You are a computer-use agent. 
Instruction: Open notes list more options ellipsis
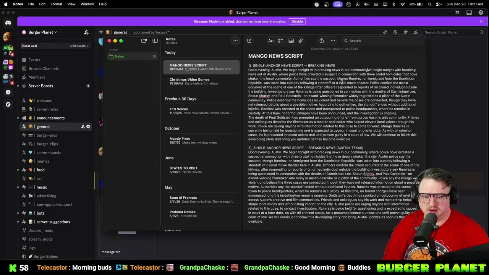tap(236, 41)
